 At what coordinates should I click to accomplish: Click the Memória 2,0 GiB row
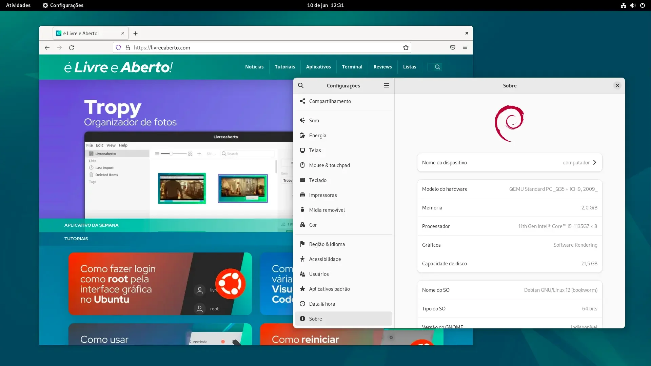click(510, 208)
